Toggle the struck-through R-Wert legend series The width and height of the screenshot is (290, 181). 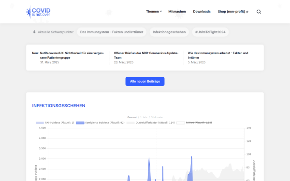coord(194,123)
